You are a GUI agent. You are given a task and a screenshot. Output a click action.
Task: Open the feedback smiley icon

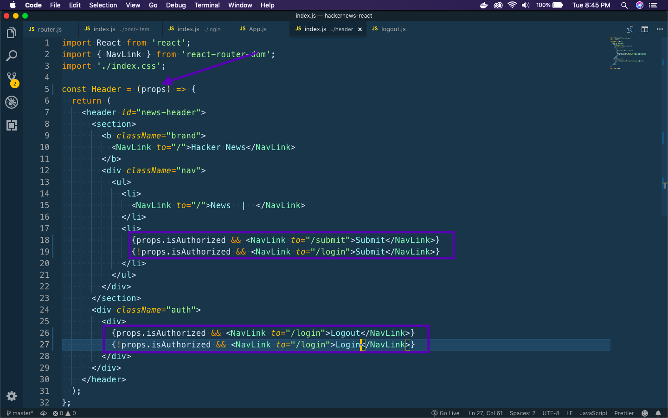[645, 413]
